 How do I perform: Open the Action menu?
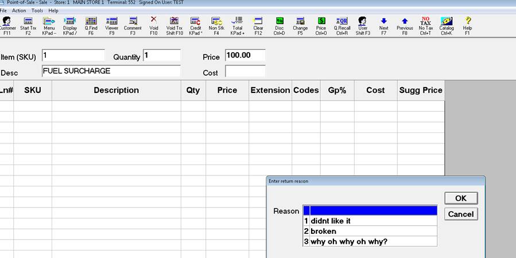19,10
